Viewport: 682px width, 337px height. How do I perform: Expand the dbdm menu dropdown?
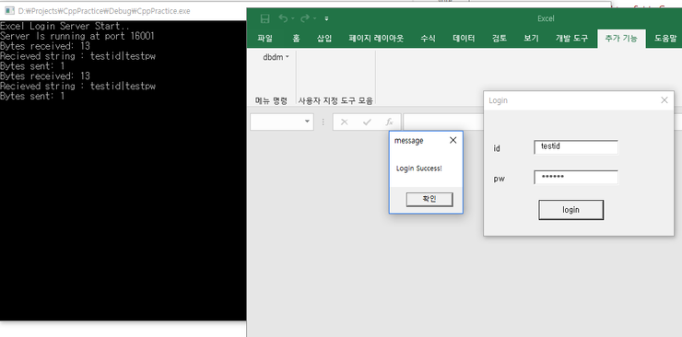[x=276, y=57]
